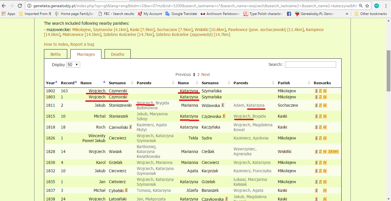This screenshot has width=391, height=201.
Task: Reload the page with browser refresh button
Action: click(20, 6)
